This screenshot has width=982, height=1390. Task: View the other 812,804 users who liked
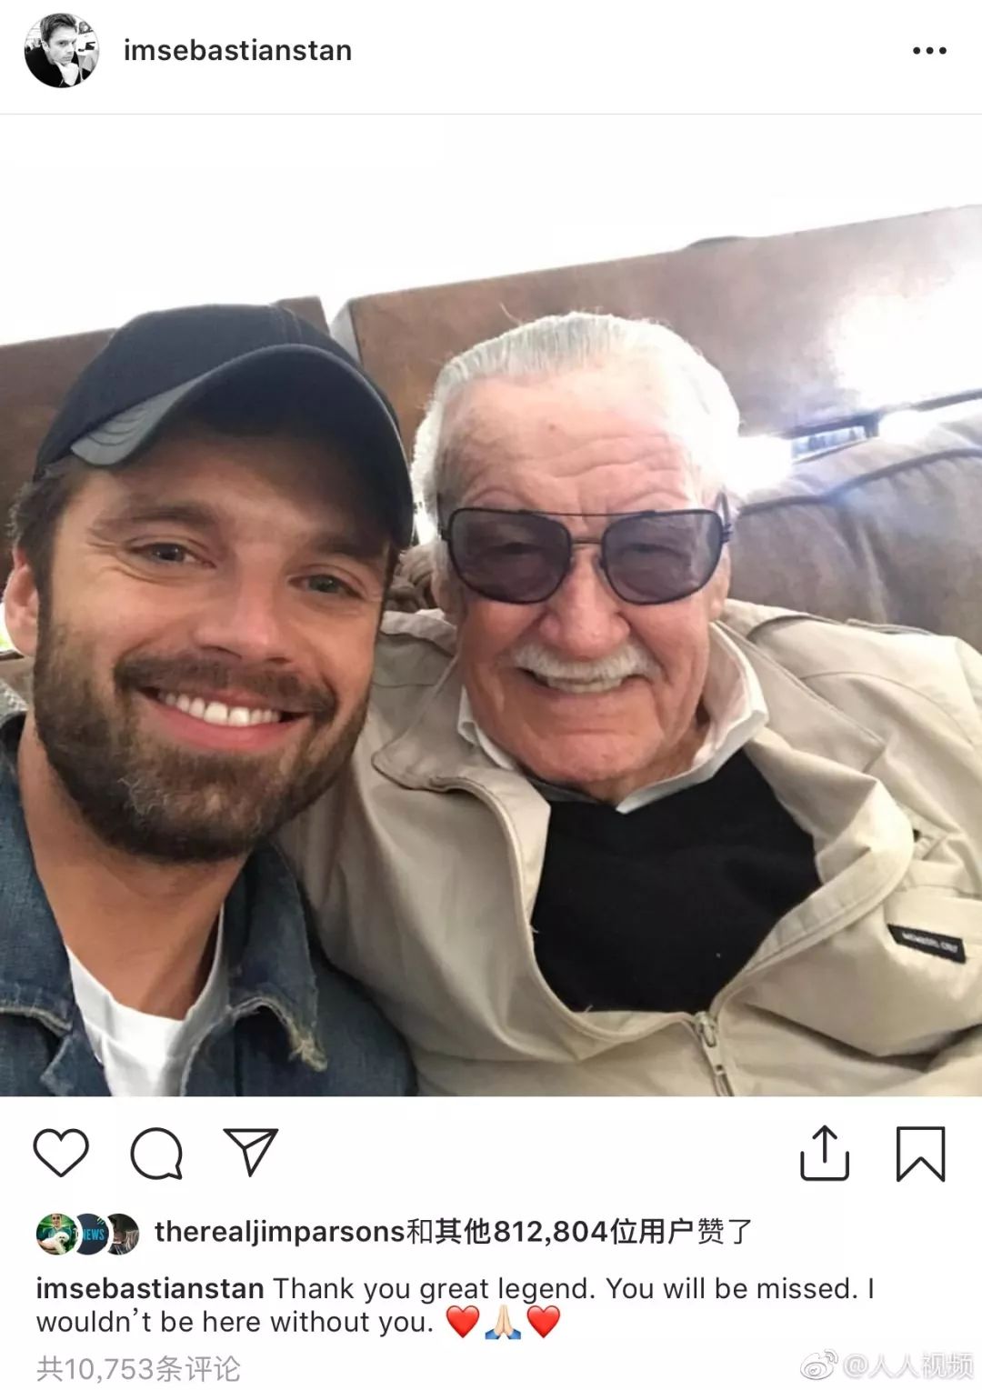[x=564, y=1232]
